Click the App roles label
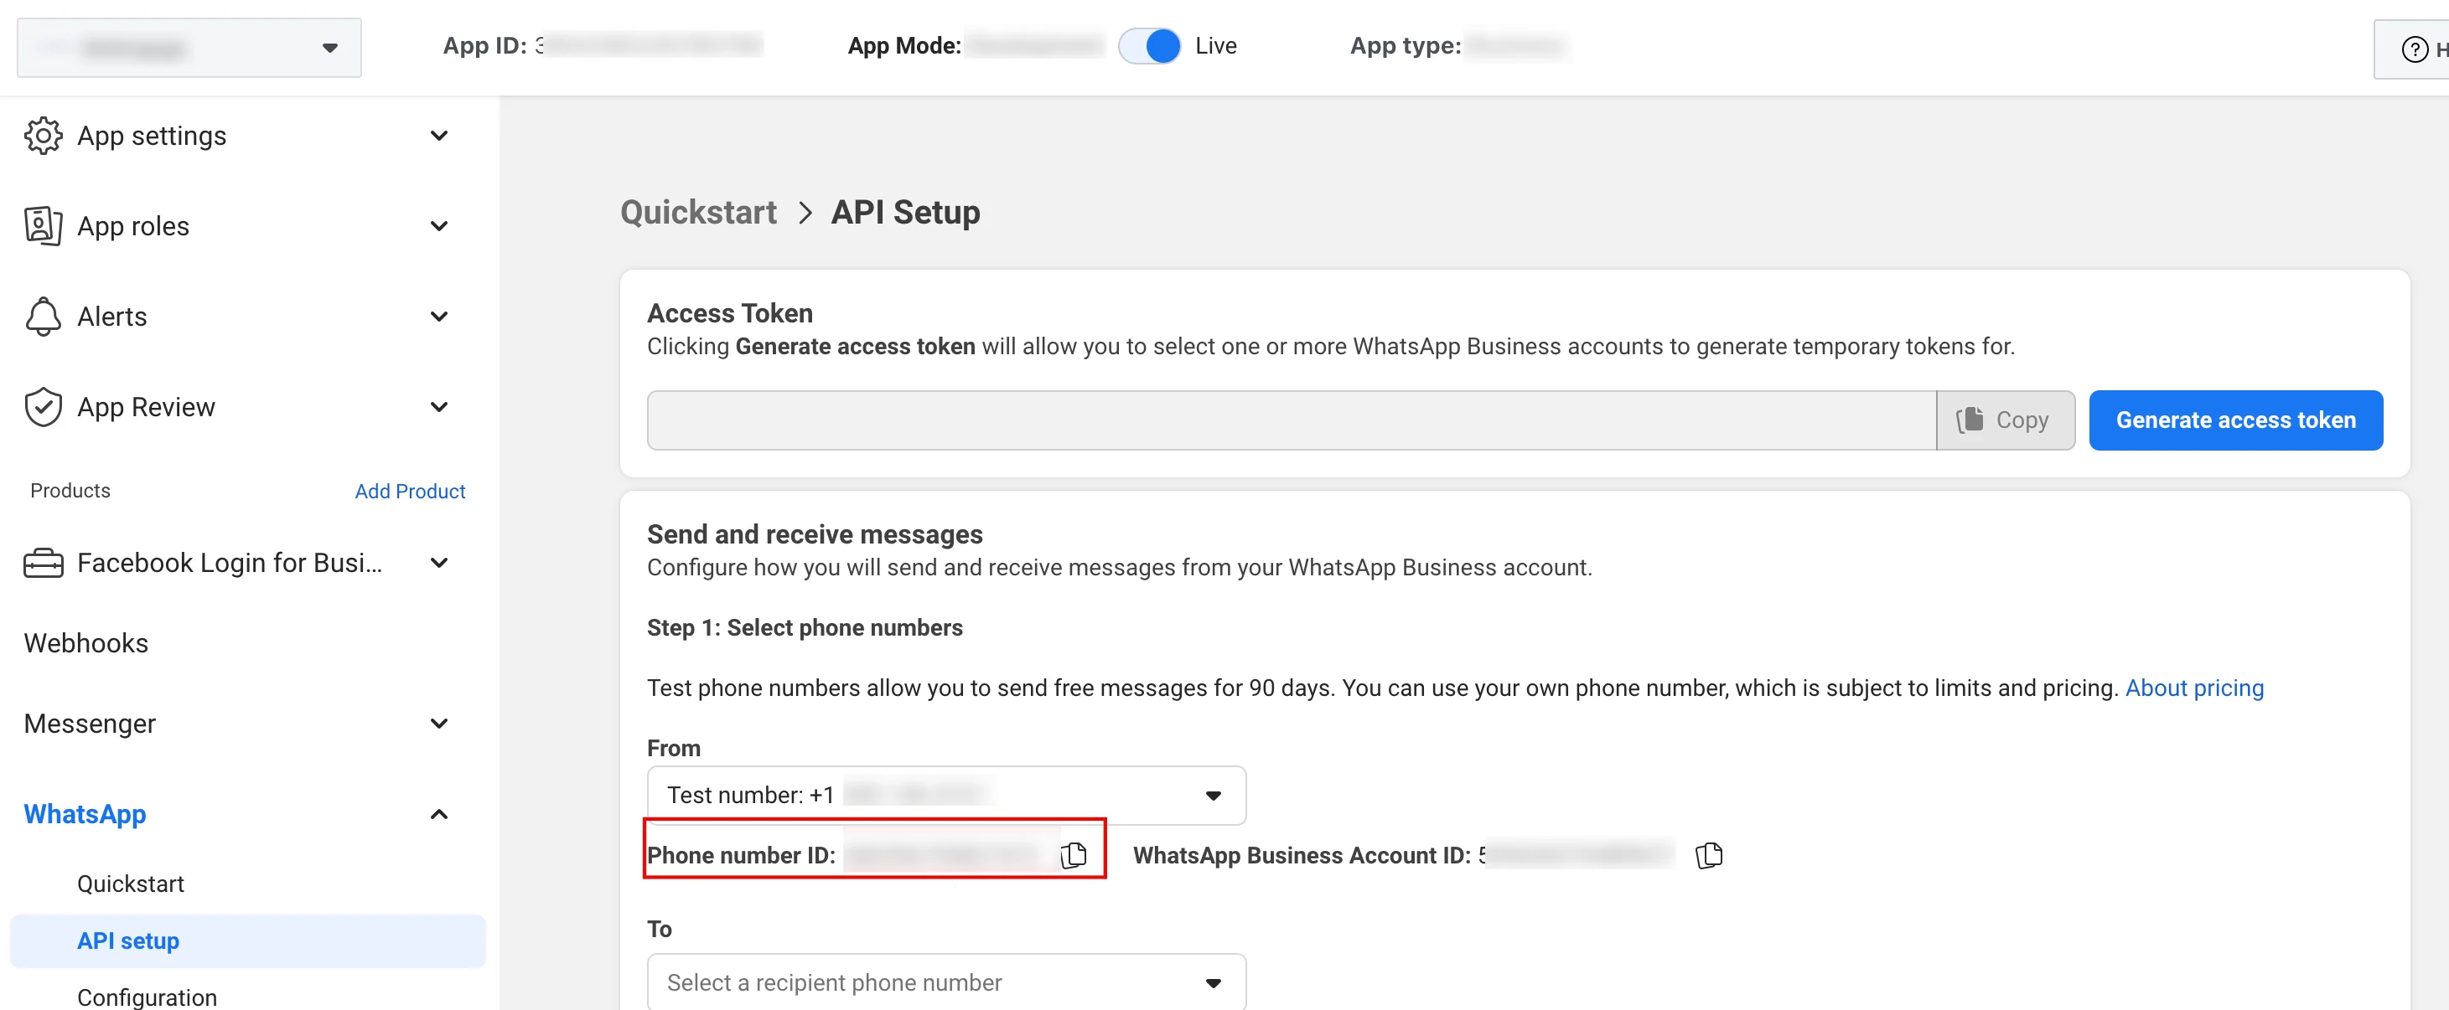The width and height of the screenshot is (2449, 1010). click(x=133, y=226)
